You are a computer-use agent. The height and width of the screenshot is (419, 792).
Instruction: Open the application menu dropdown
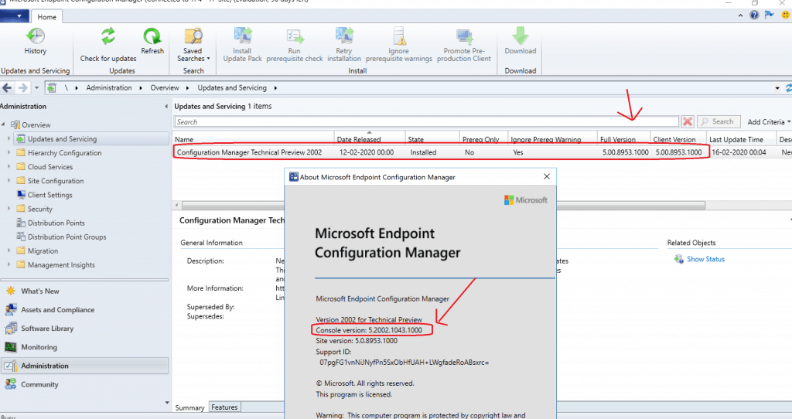coord(14,17)
